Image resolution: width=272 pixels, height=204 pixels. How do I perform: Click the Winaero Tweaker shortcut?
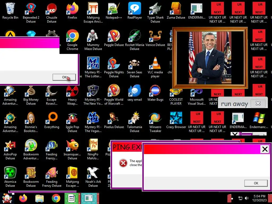pyautogui.click(x=155, y=122)
